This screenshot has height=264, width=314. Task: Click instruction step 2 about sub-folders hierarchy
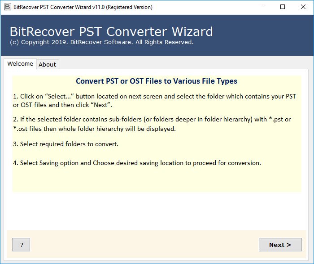click(x=152, y=124)
